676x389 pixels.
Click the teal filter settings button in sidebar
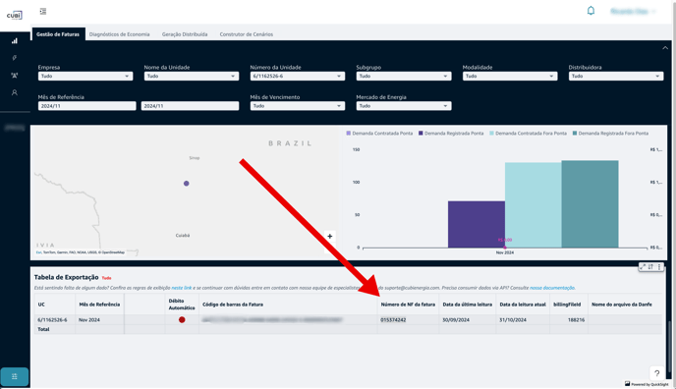15,376
